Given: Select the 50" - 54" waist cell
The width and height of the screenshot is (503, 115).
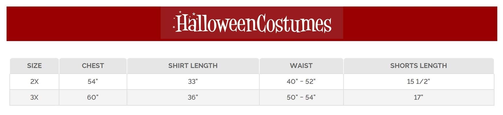Looking at the screenshot, I should [301, 98].
